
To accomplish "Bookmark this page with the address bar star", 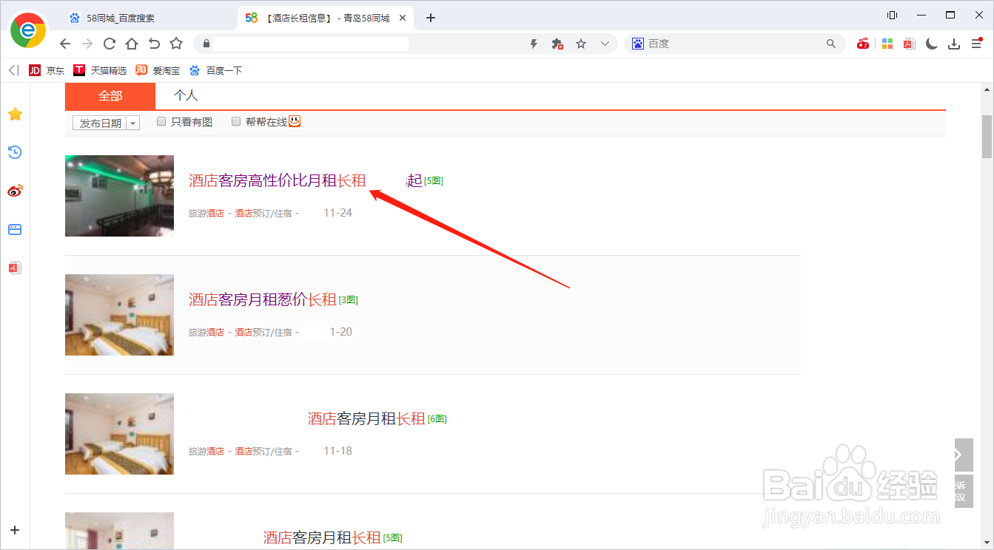I will (581, 44).
